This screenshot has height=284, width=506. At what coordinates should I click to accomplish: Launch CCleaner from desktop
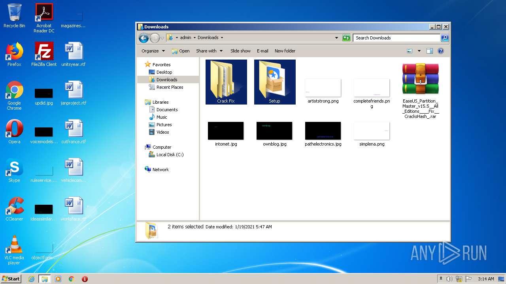(14, 209)
